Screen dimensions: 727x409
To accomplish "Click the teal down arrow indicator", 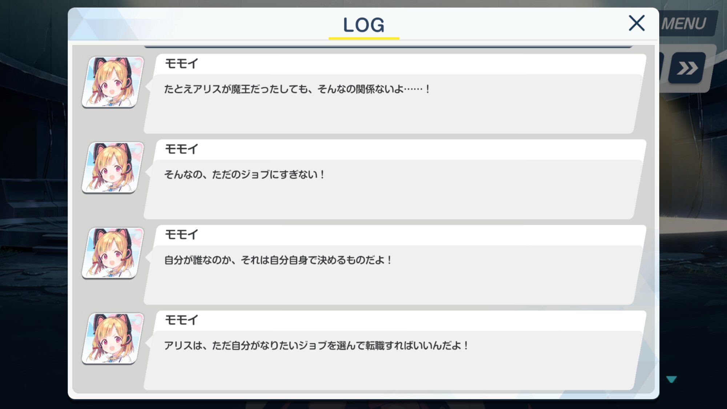I will click(671, 380).
